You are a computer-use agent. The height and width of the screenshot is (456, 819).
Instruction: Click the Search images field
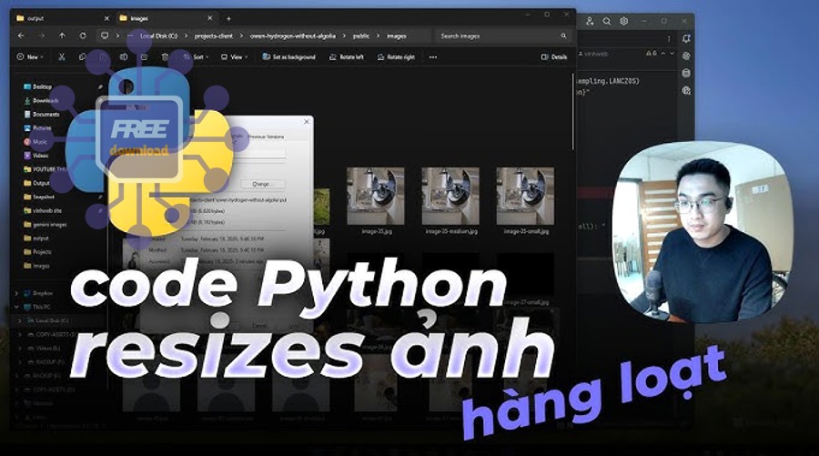coord(499,35)
